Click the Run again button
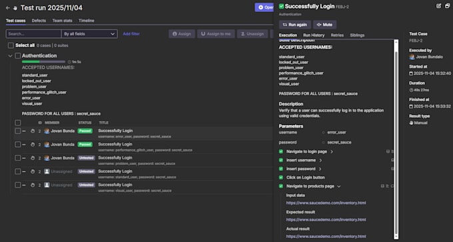The image size is (453, 242). [295, 25]
